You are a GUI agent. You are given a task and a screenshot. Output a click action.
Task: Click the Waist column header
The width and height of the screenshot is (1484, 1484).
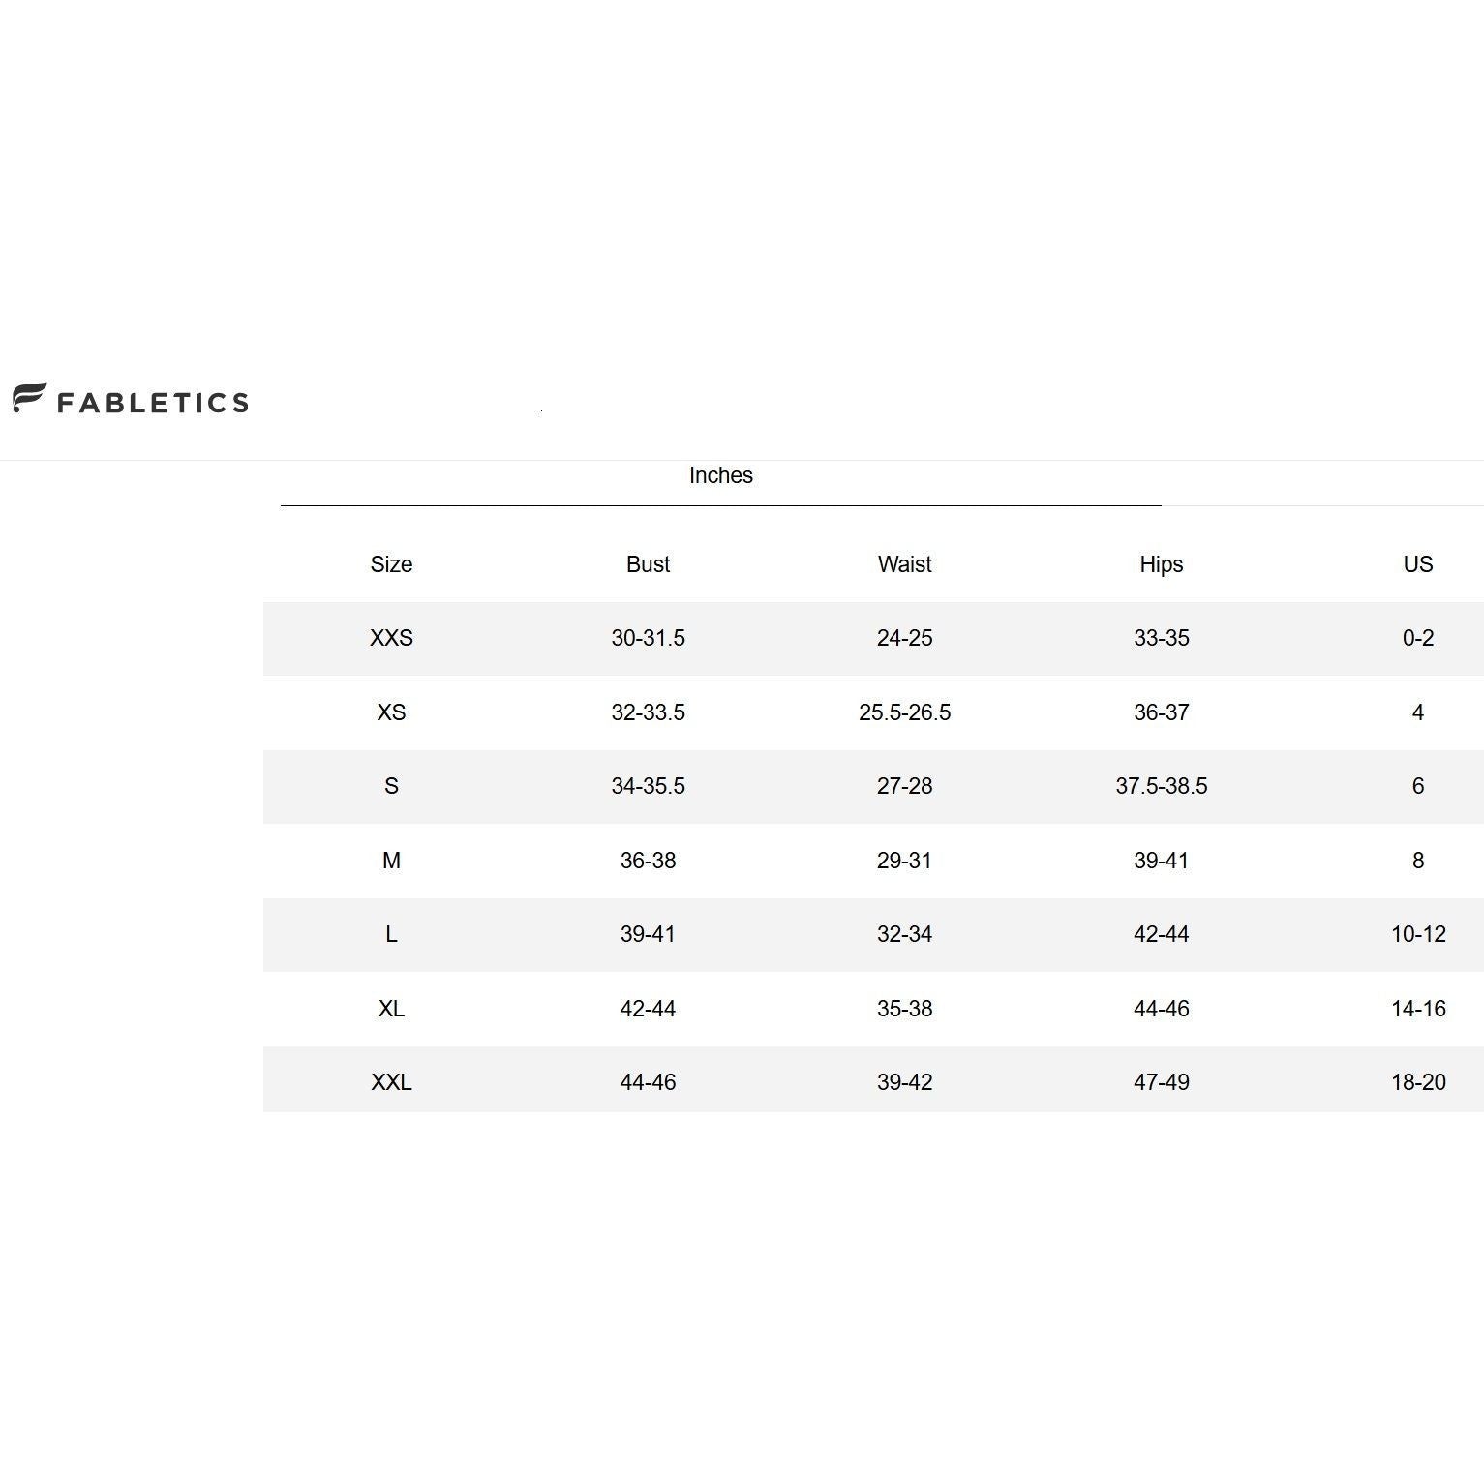pyautogui.click(x=904, y=564)
